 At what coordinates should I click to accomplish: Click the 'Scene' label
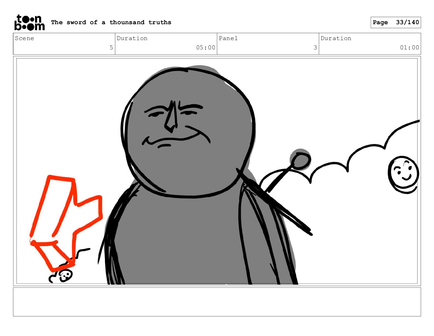24,38
